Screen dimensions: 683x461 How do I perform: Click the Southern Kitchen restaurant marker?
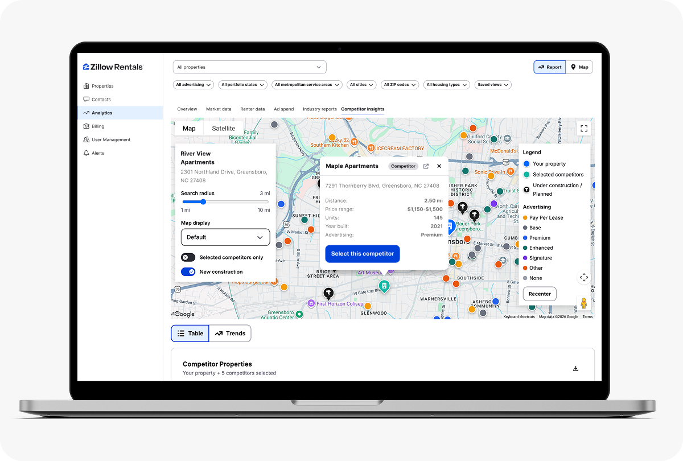[x=353, y=141]
